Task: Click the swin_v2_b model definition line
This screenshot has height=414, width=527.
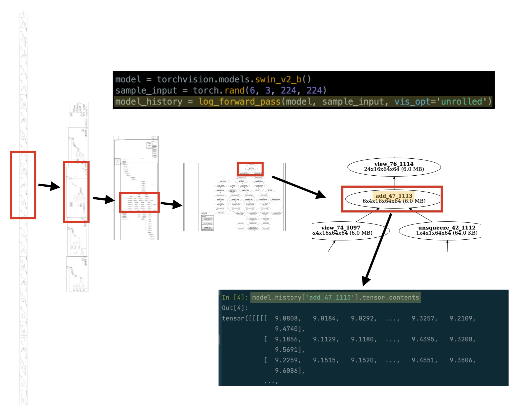Action: [x=213, y=79]
